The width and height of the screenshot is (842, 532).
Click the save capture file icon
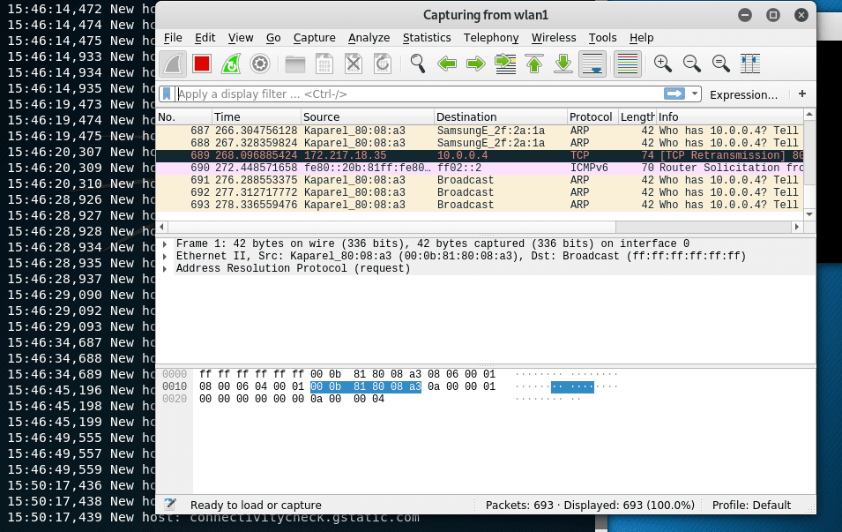(324, 64)
